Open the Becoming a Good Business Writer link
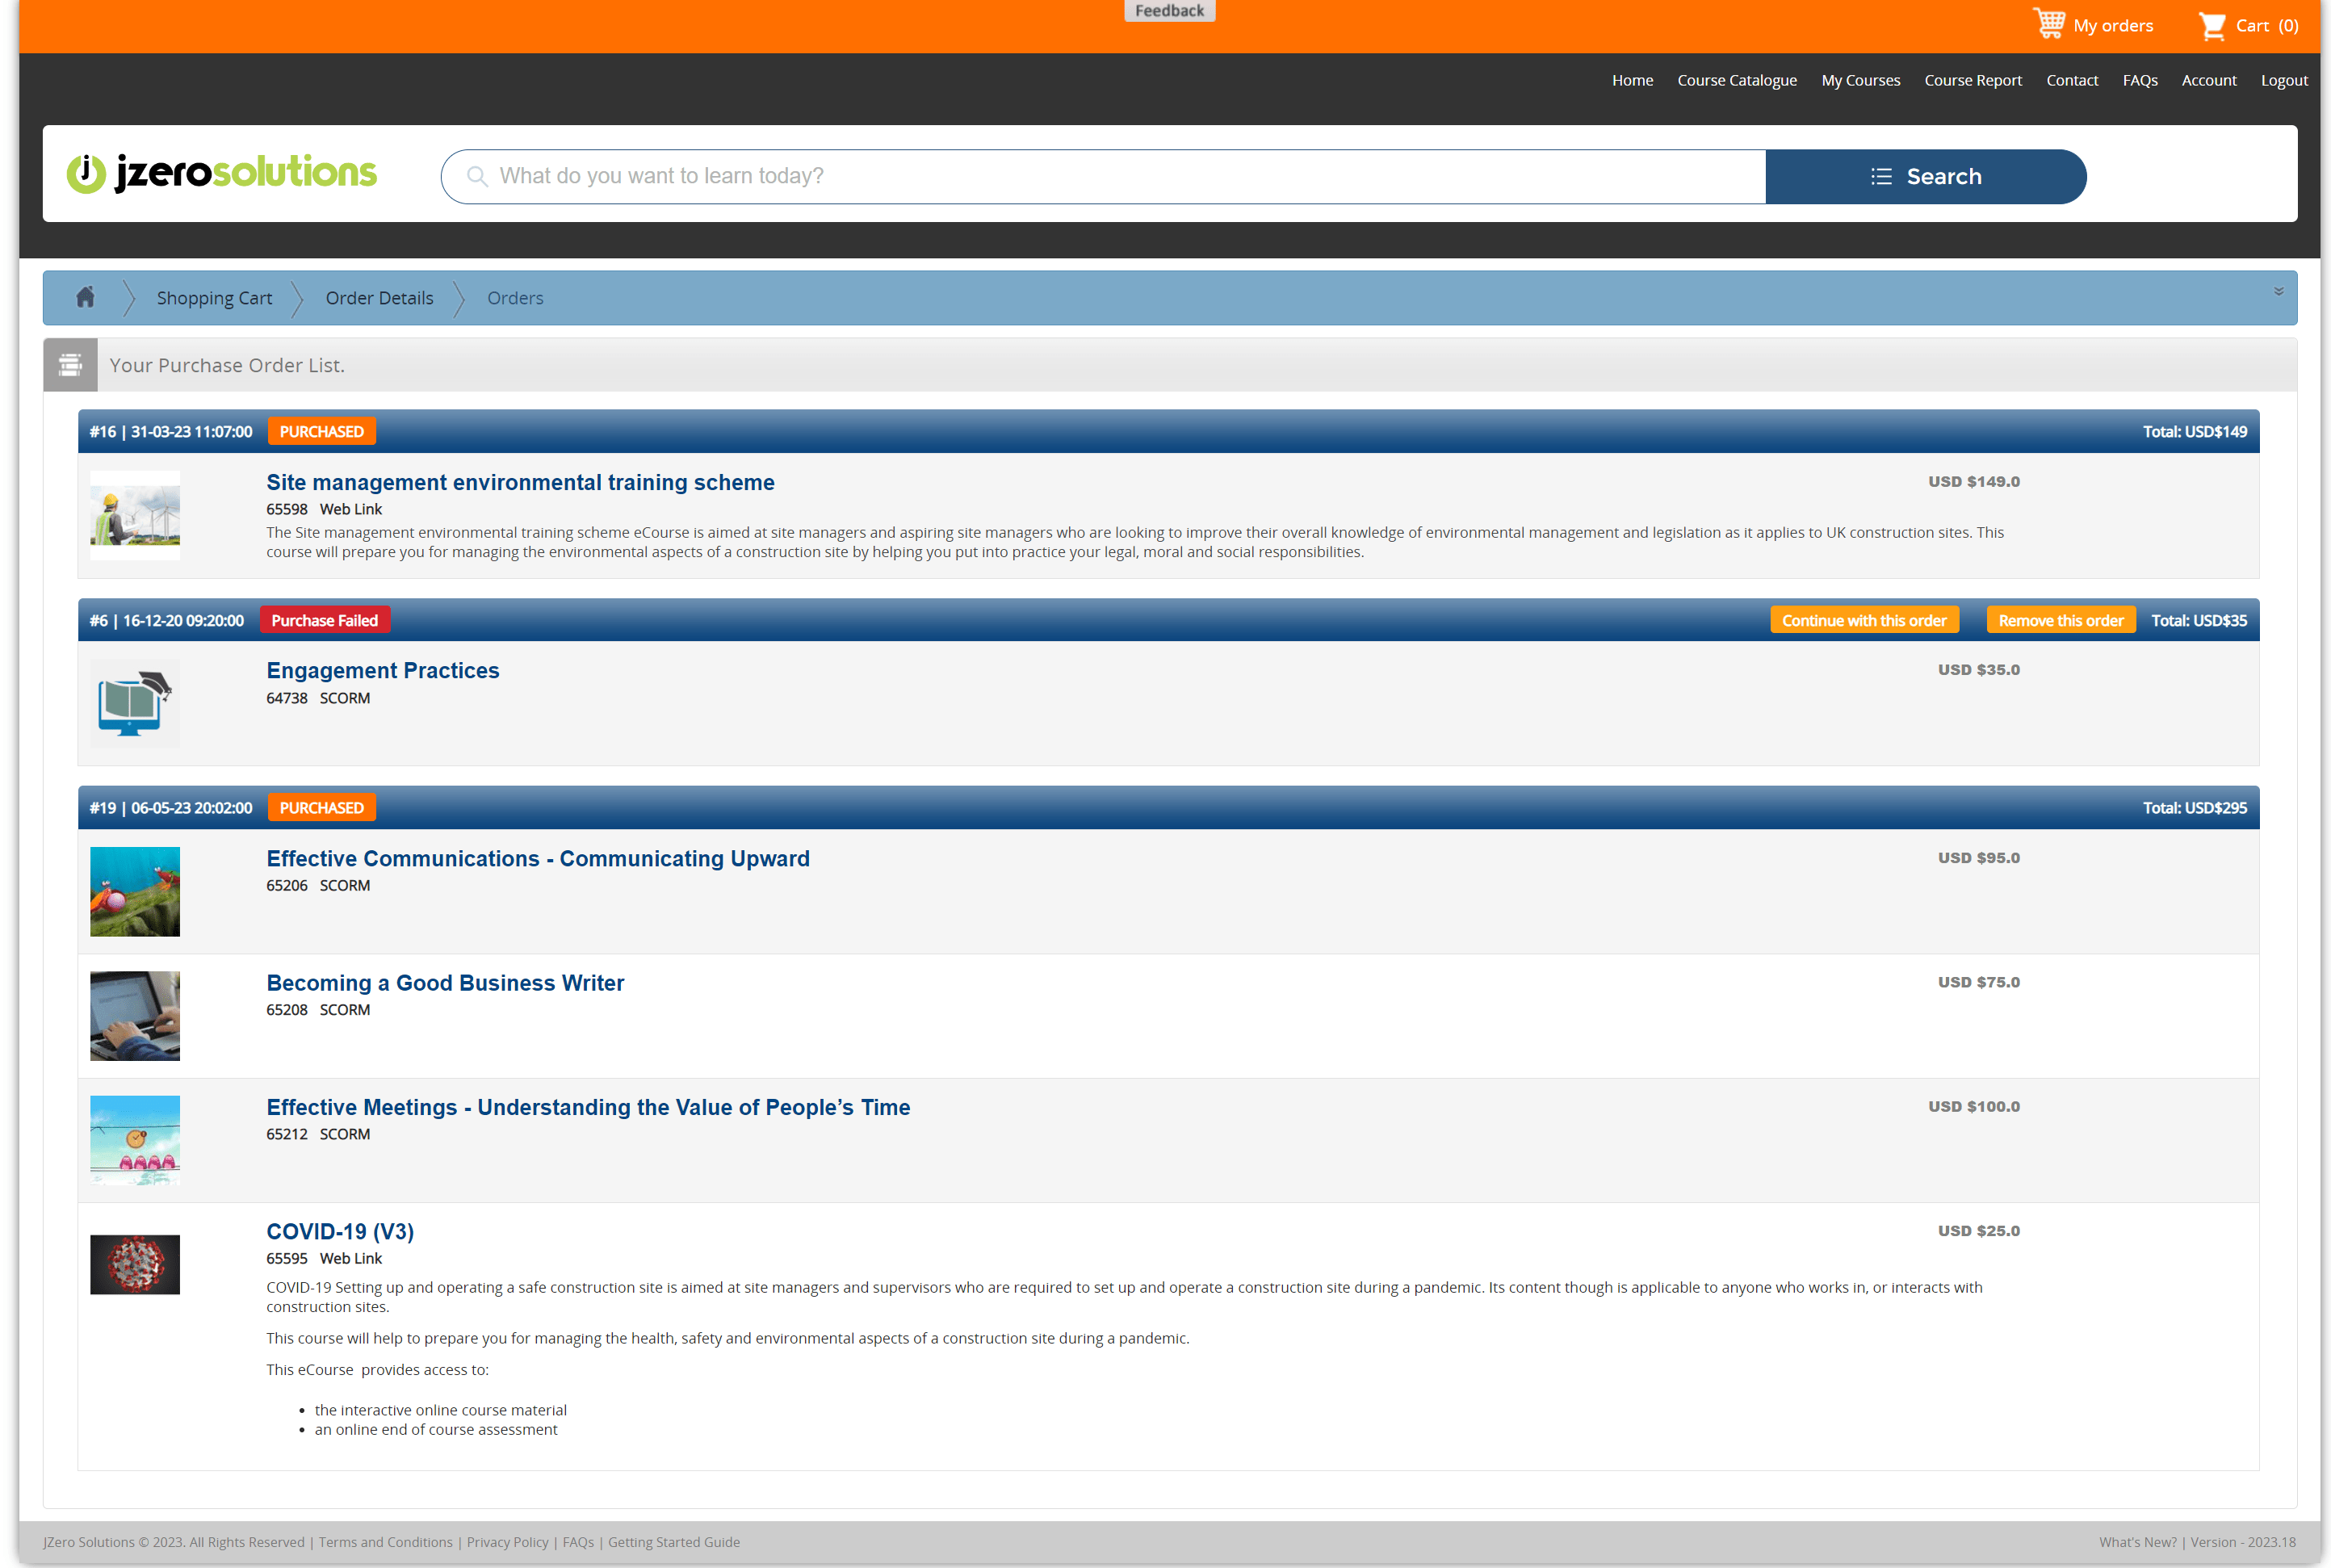 click(444, 983)
